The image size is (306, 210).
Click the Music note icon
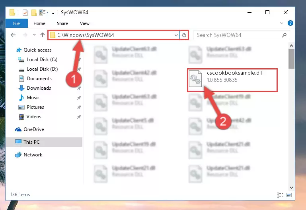[21, 98]
